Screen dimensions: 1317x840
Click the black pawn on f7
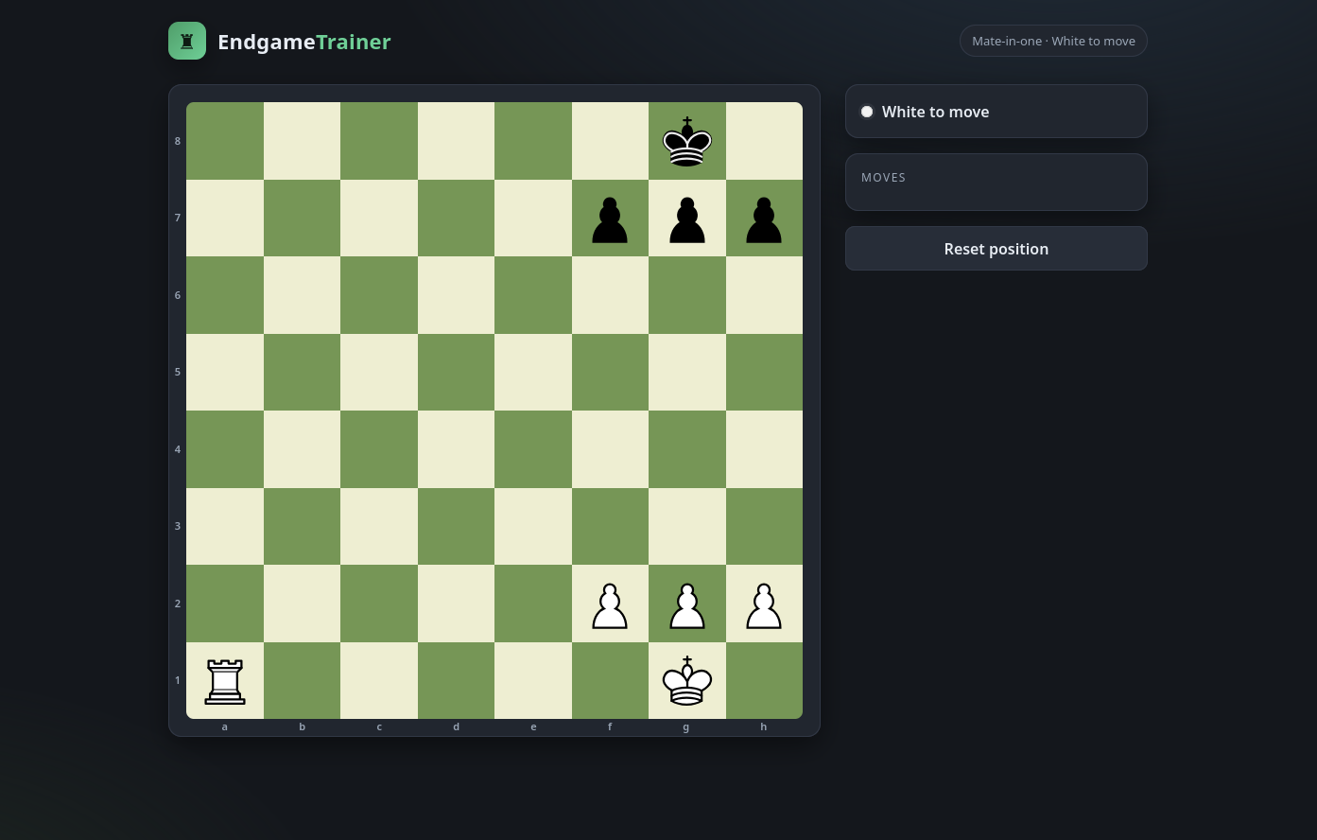pos(610,219)
